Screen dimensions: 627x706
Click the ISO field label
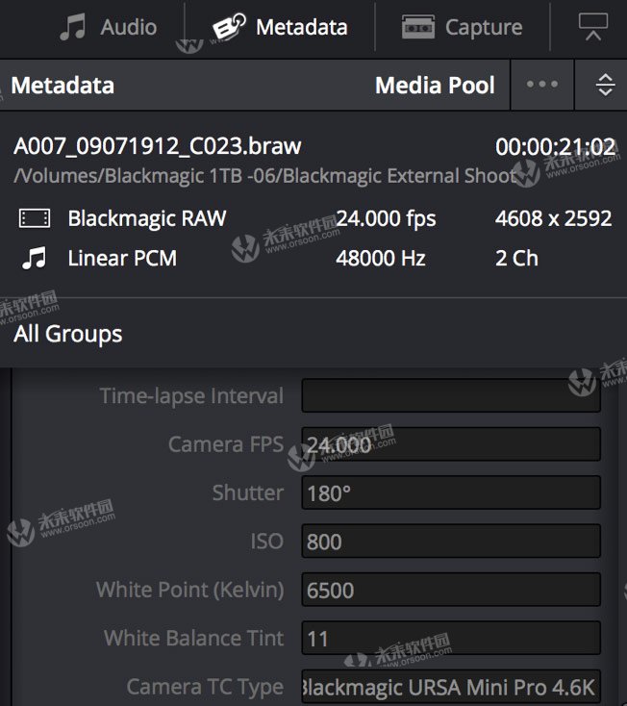[x=267, y=541]
